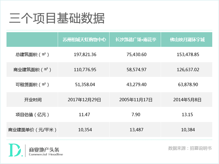Click the 可租赁面积 row label
This screenshot has height=164, width=219.
click(x=32, y=85)
